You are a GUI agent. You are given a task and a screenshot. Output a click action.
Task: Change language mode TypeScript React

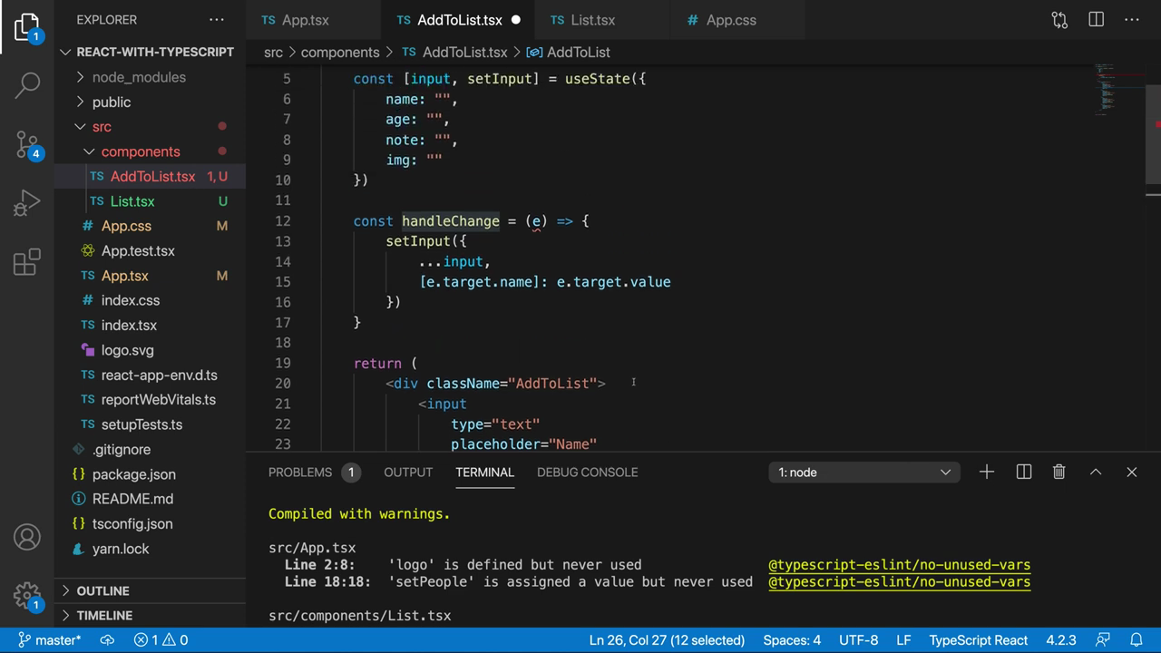click(x=978, y=640)
